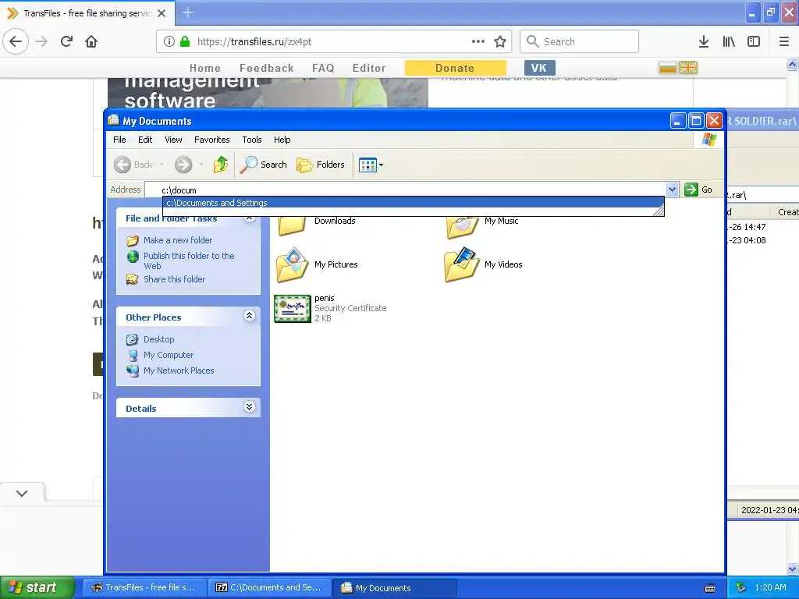Close the TransFiles tab
This screenshot has height=599, width=799.
[x=162, y=13]
